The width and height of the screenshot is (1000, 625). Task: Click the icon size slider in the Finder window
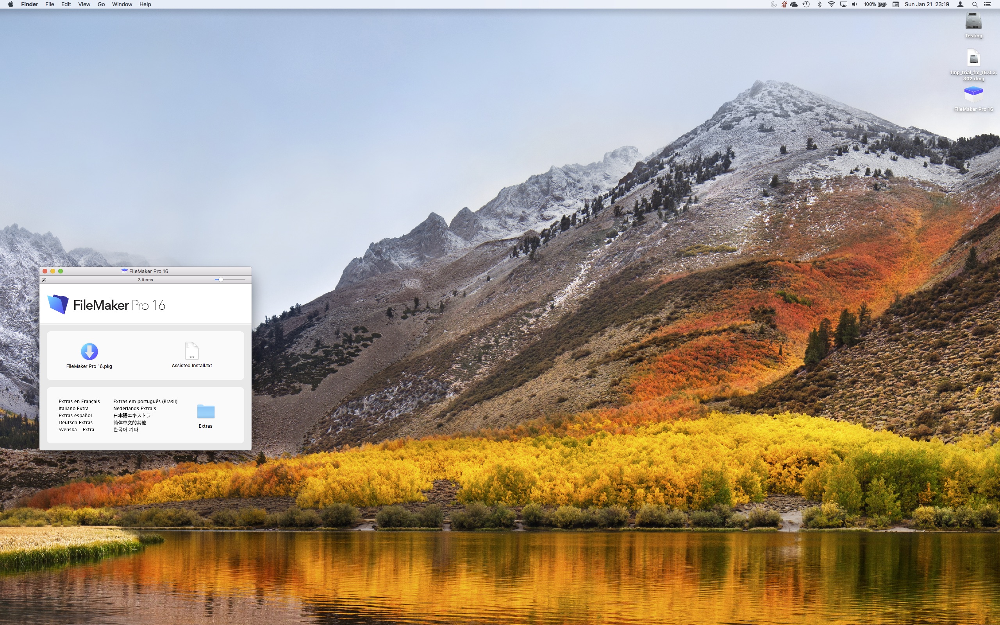tap(221, 280)
